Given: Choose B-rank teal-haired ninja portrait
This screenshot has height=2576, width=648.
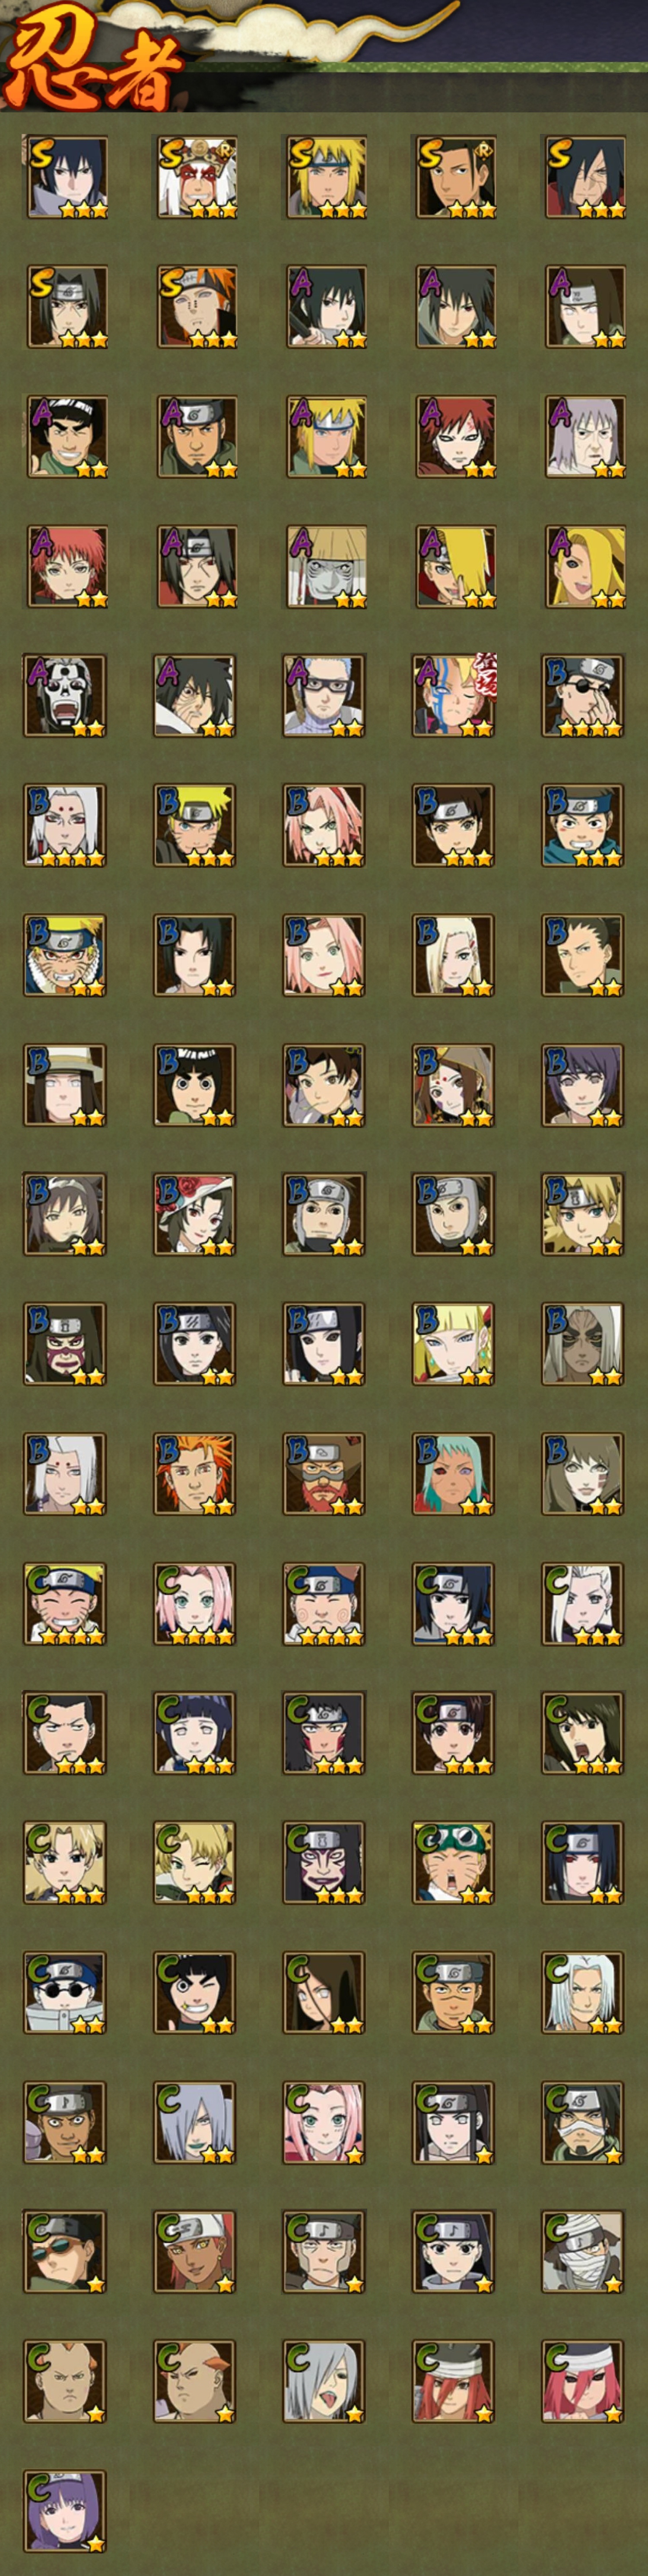Looking at the screenshot, I should point(455,1473).
